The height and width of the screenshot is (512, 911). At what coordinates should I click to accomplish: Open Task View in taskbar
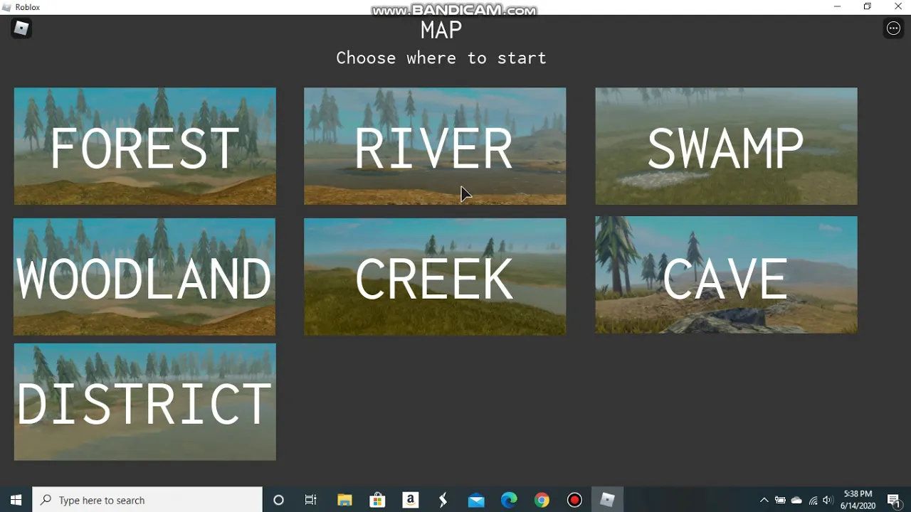coord(311,500)
